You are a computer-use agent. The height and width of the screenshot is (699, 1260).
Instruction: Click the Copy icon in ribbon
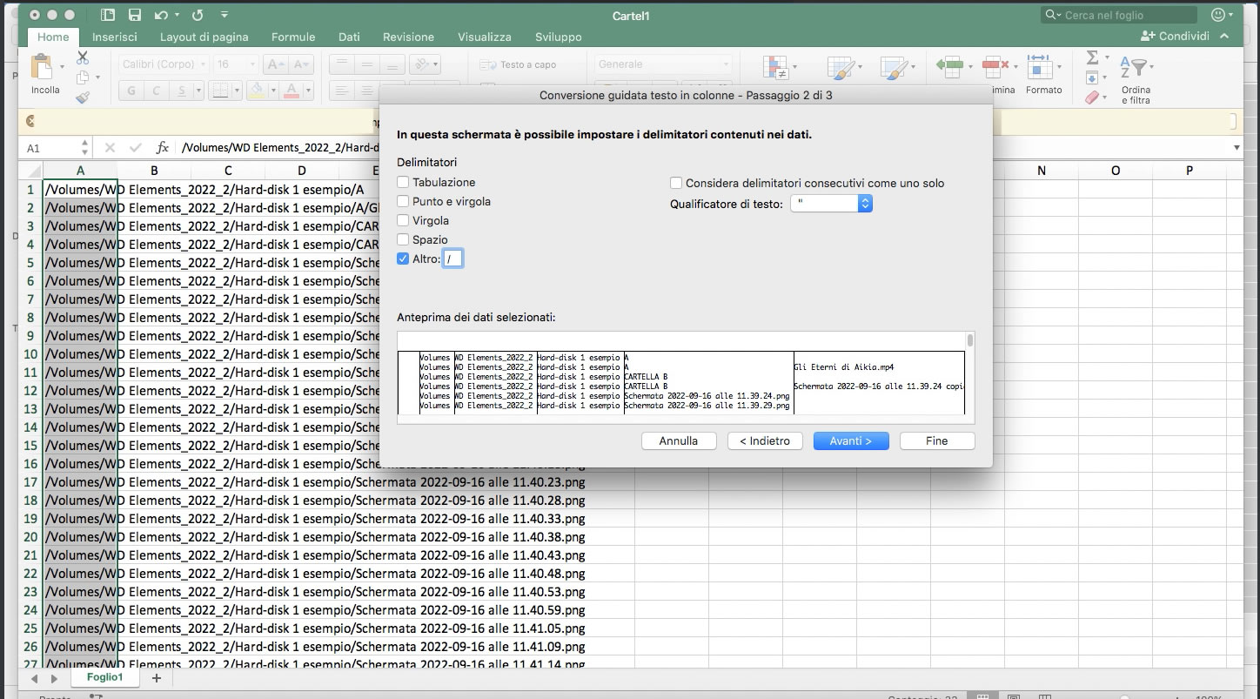coord(83,77)
